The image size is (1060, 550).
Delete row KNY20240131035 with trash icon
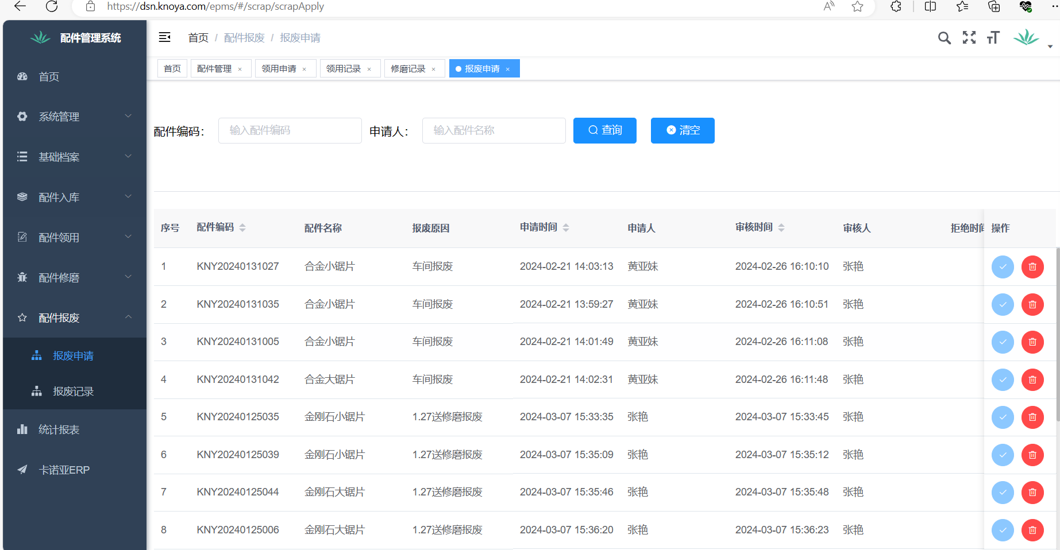(1032, 304)
